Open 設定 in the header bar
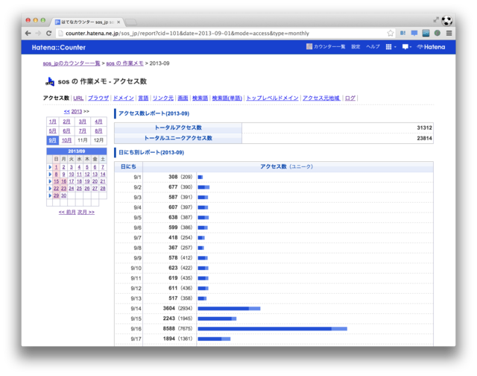The image size is (477, 376). pos(356,46)
